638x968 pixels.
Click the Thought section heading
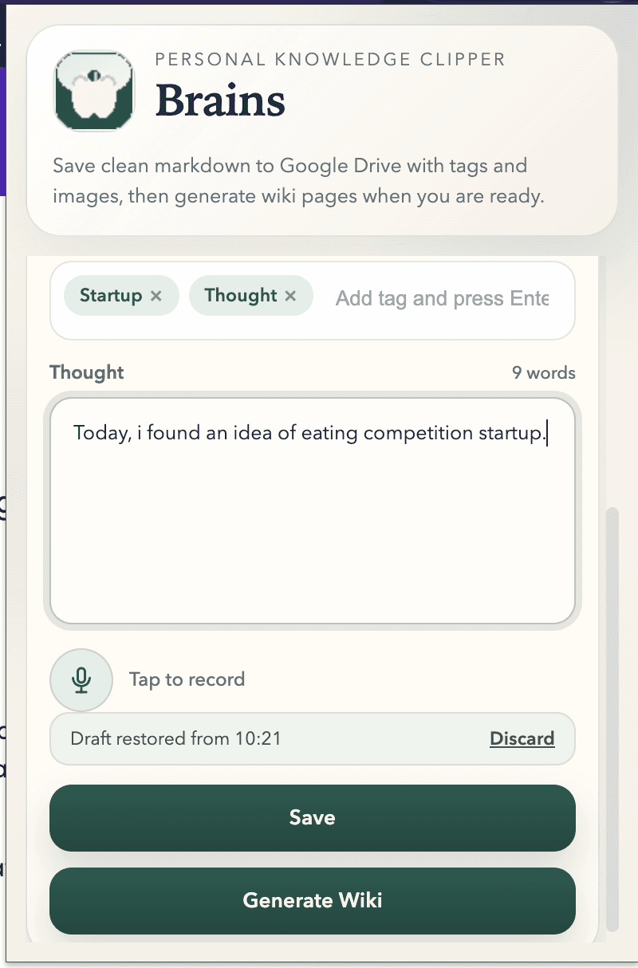click(86, 372)
